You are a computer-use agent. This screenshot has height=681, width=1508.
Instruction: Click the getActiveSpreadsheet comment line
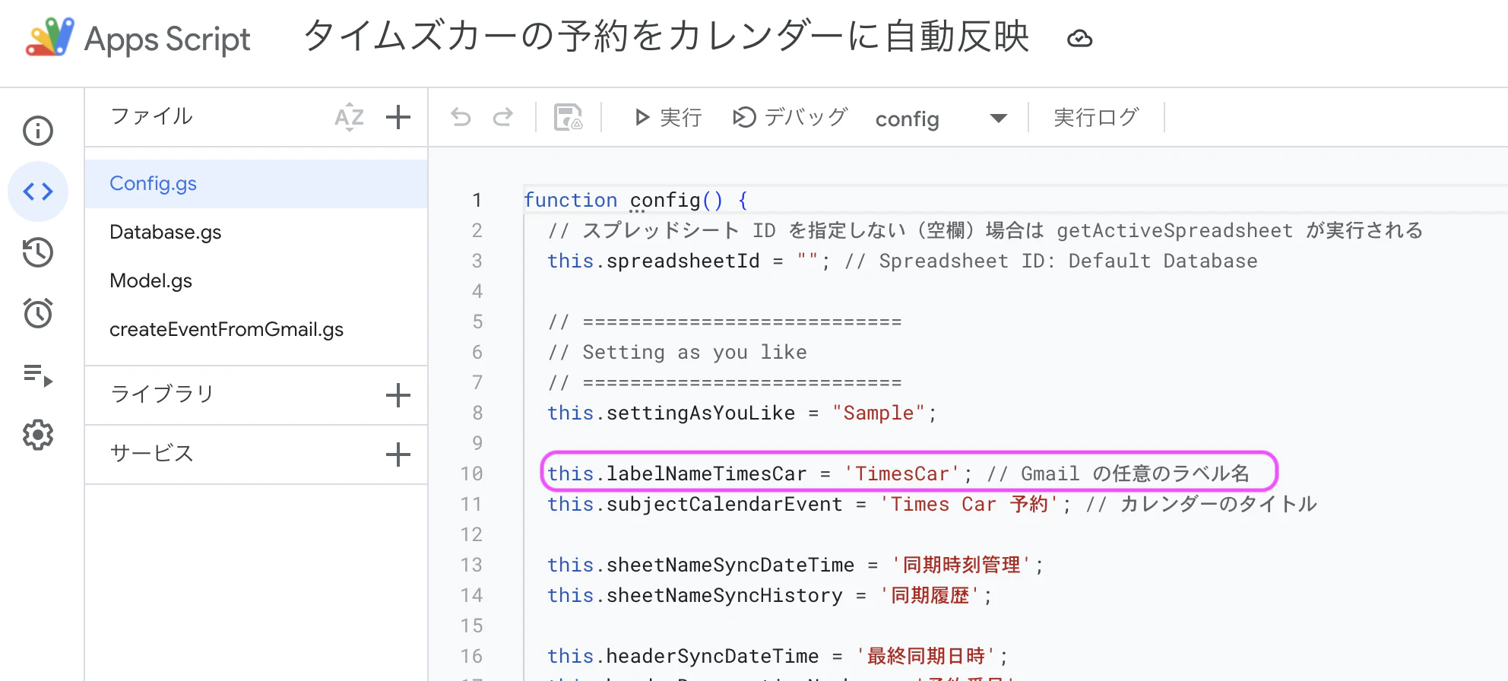click(985, 230)
